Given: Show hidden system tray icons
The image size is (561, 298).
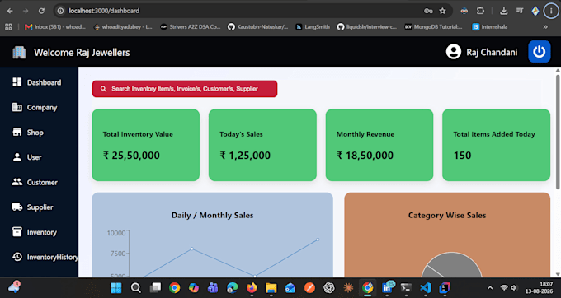Looking at the screenshot, I should (x=490, y=287).
